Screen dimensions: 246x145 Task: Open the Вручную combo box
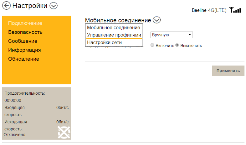[172, 35]
